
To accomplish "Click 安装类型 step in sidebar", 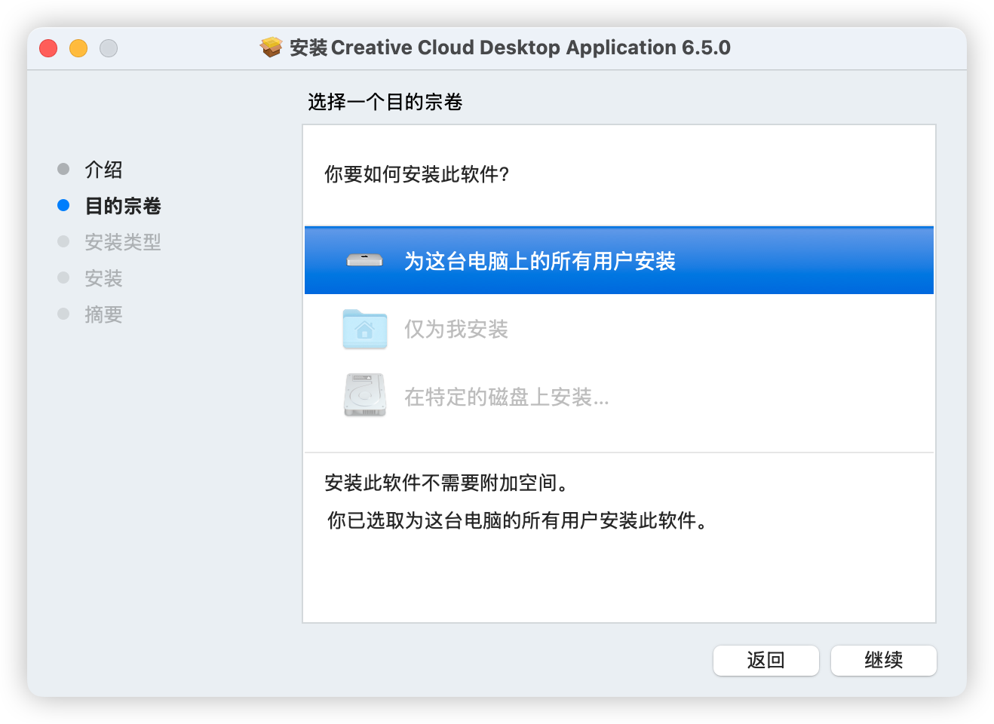I will coord(123,242).
